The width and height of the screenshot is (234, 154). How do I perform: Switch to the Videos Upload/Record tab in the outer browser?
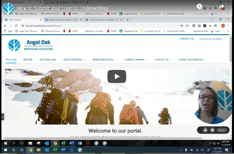(x=63, y=2)
